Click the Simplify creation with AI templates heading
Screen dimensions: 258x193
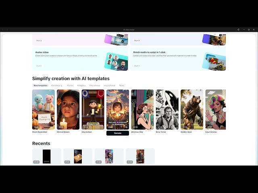coord(71,78)
